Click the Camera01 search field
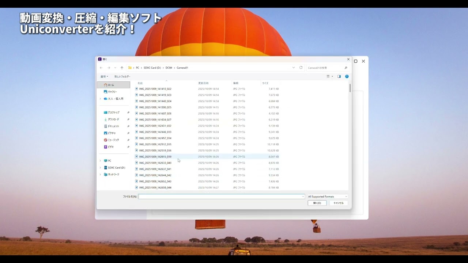This screenshot has height=263, width=468. click(327, 68)
